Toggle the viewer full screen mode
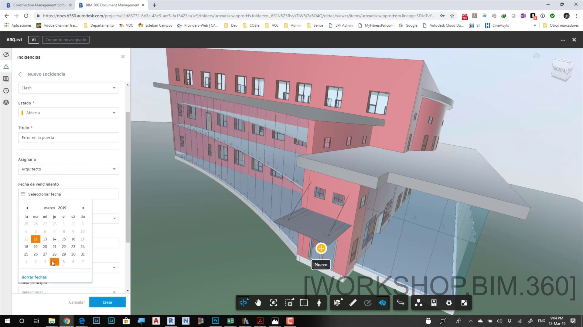Image resolution: width=583 pixels, height=327 pixels. 464,303
